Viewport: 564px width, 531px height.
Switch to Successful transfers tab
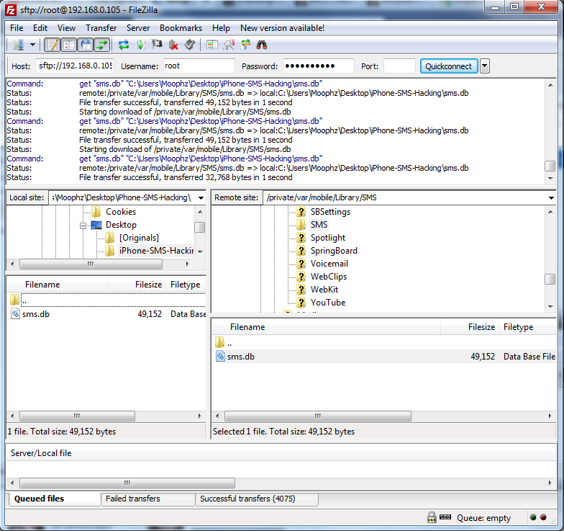coord(257,499)
